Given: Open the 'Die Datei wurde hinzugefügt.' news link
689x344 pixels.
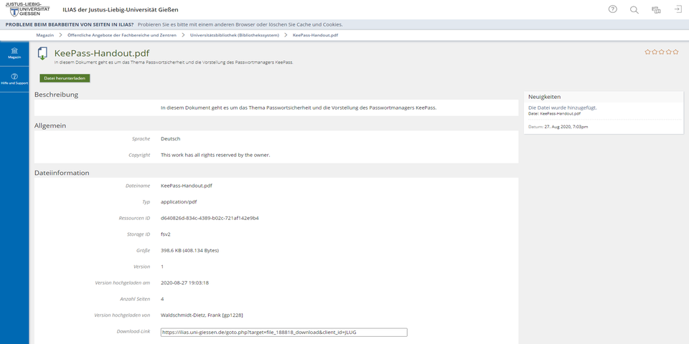Looking at the screenshot, I should tap(563, 107).
